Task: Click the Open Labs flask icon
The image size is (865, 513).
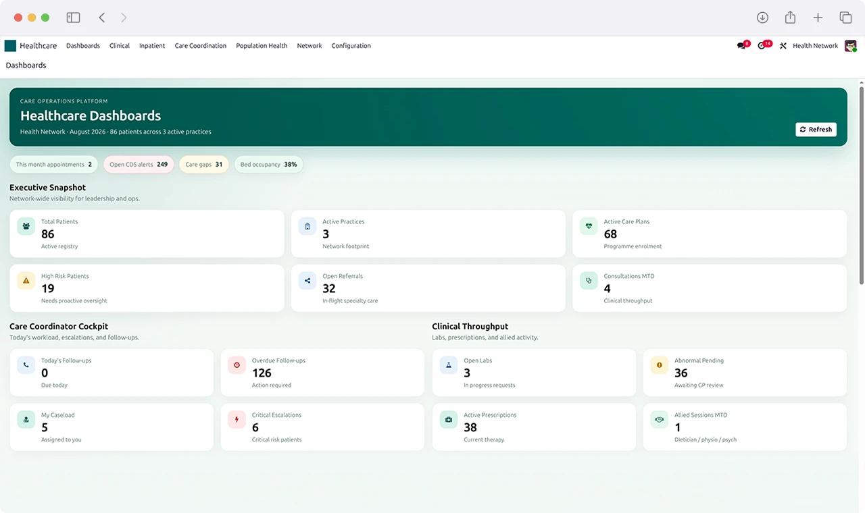Action: click(x=449, y=365)
